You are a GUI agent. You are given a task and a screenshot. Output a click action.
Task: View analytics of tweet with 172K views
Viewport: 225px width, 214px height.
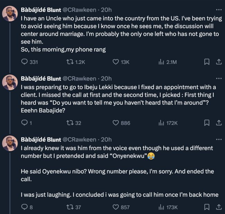pyautogui.click(x=161, y=122)
